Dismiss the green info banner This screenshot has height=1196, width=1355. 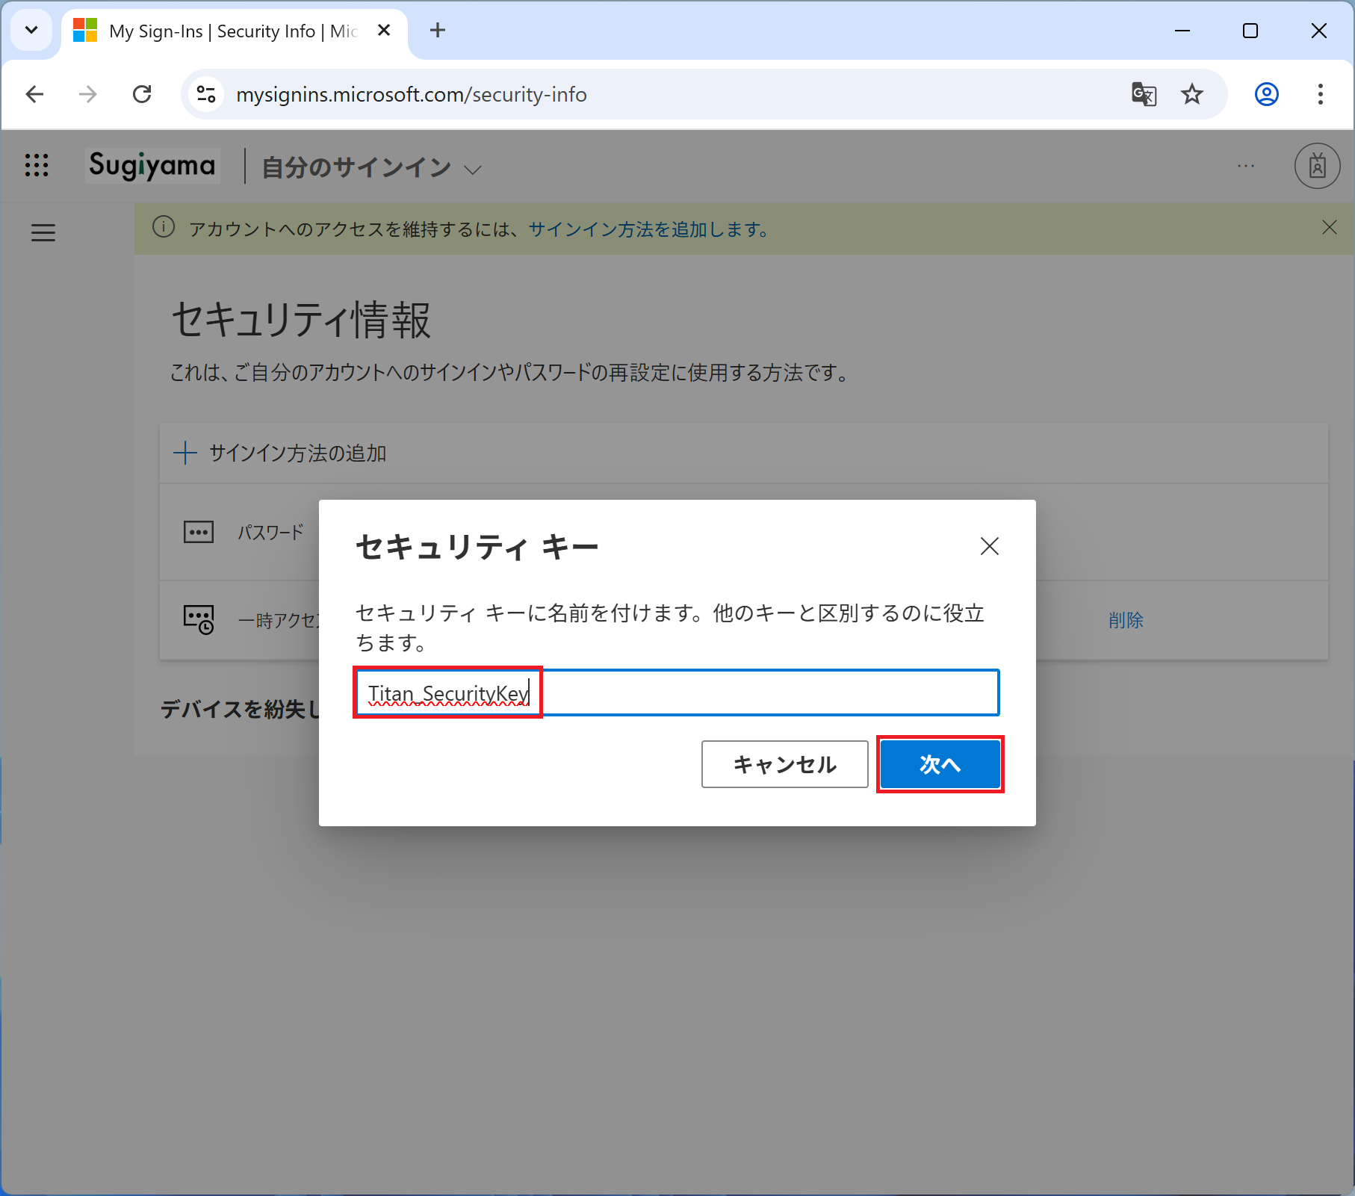(x=1329, y=228)
